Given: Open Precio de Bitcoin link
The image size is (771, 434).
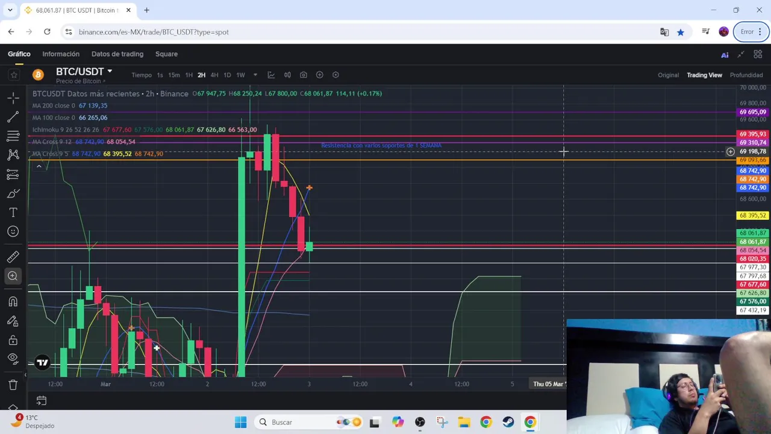Looking at the screenshot, I should coord(80,81).
